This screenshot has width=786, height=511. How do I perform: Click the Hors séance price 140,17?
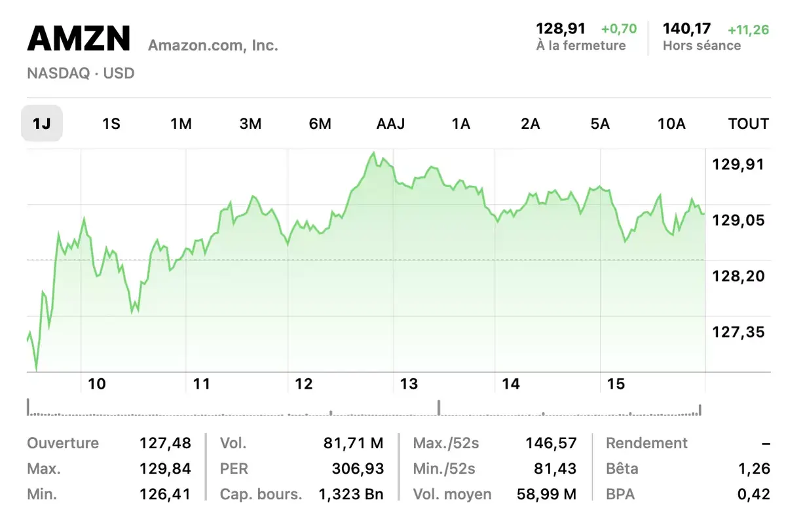686,29
